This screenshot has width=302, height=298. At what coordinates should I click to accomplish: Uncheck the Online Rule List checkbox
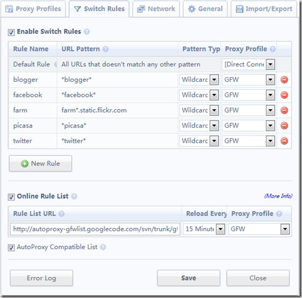(11, 197)
